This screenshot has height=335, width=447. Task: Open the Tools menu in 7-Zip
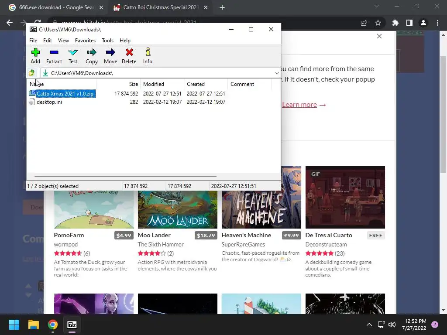coord(107,41)
